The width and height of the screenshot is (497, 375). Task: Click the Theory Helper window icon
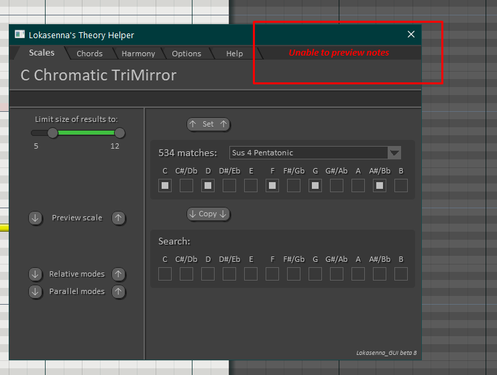click(x=19, y=35)
